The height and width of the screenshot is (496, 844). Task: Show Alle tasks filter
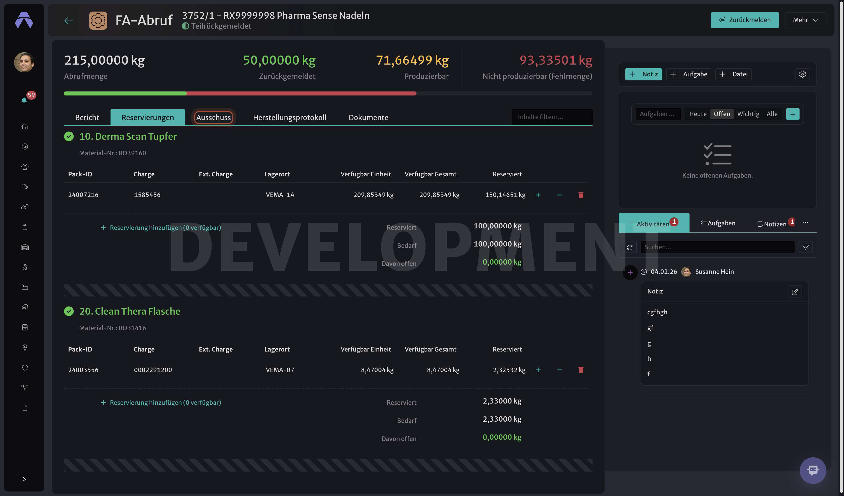click(772, 114)
